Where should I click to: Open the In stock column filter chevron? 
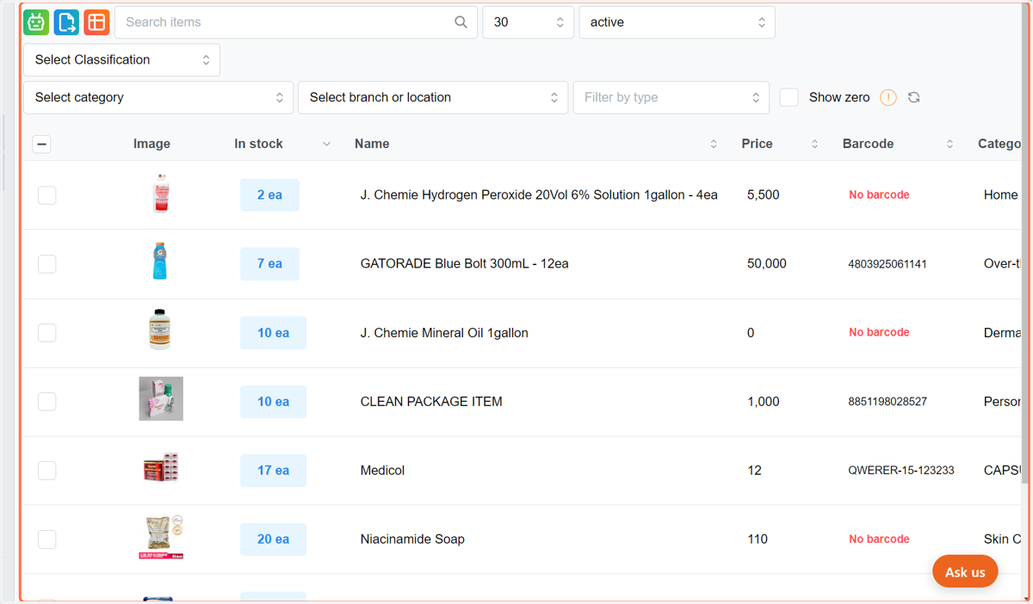click(x=326, y=144)
